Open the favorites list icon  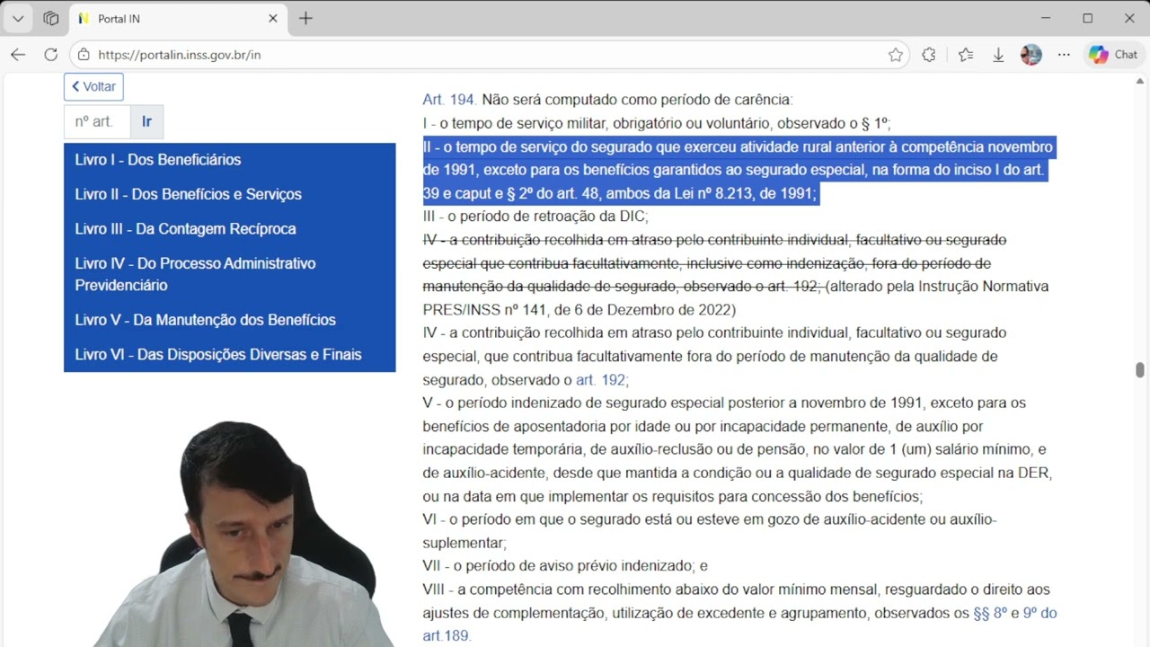[966, 55]
